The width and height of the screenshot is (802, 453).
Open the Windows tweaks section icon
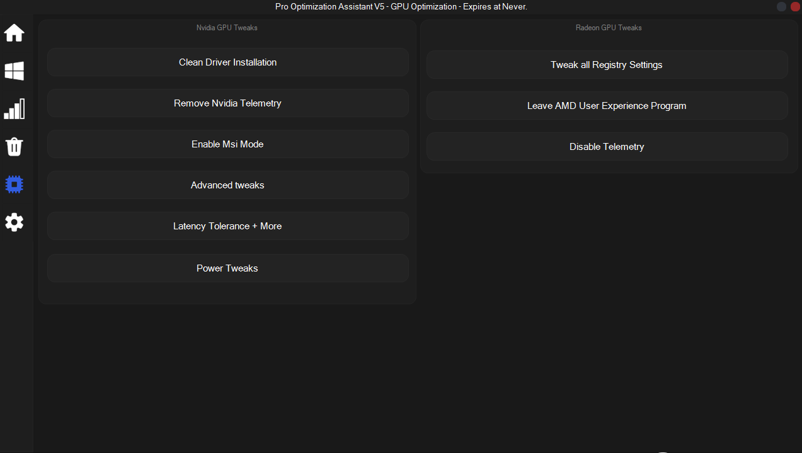pyautogui.click(x=14, y=71)
